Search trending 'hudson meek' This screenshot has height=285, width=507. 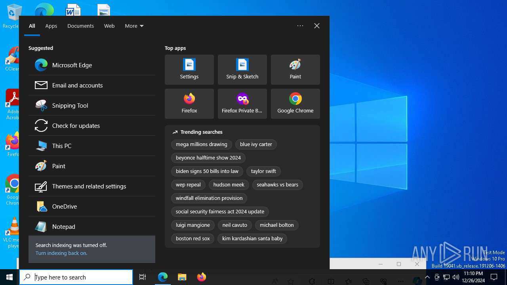pos(229,185)
